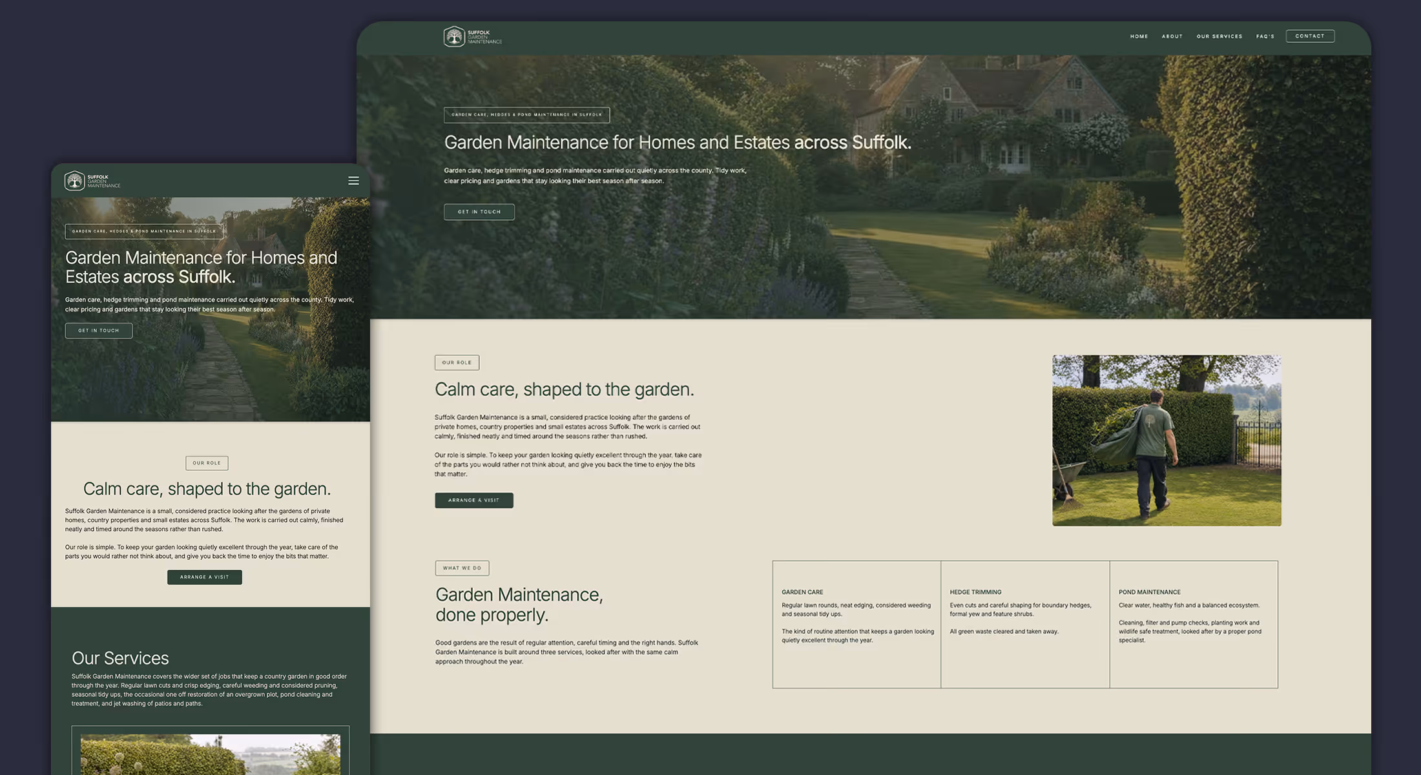The image size is (1421, 775).
Task: Open the mobile hamburger menu icon
Action: [353, 181]
